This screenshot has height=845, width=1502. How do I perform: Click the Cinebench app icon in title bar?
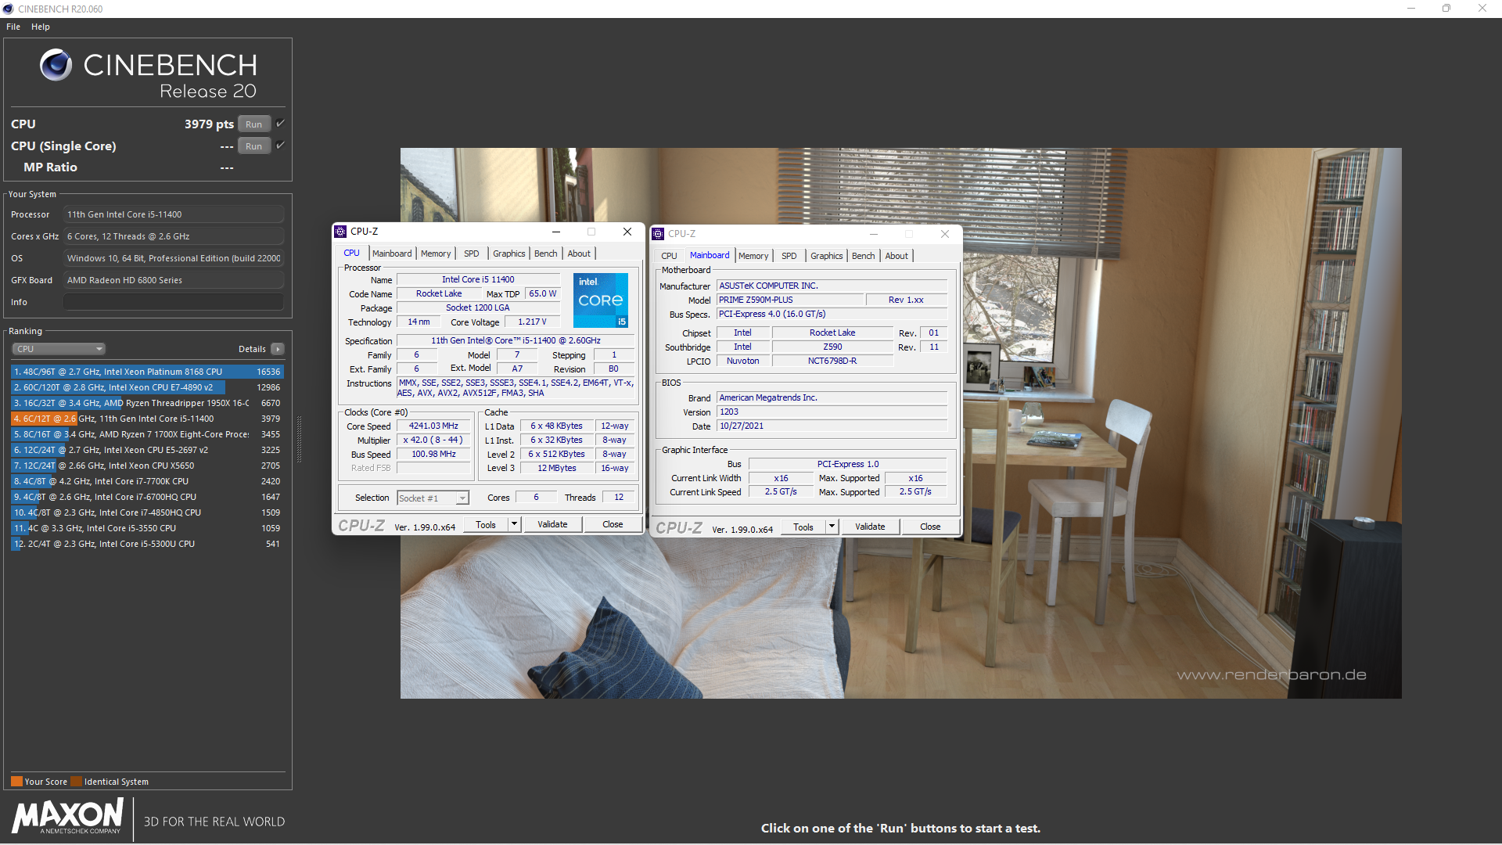[x=8, y=9]
